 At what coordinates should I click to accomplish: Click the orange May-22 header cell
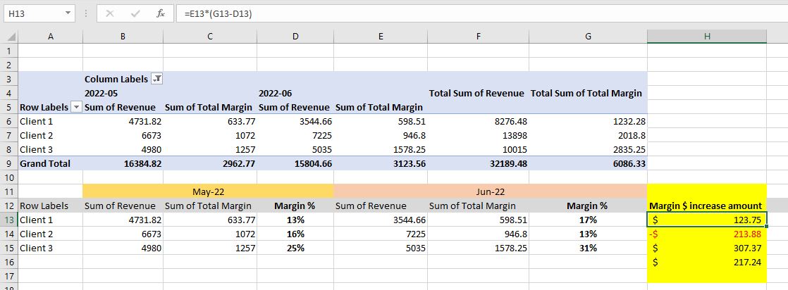[x=208, y=191]
